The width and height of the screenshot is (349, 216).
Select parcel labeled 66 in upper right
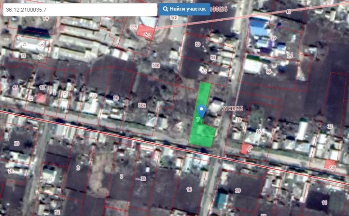[x=268, y=72]
